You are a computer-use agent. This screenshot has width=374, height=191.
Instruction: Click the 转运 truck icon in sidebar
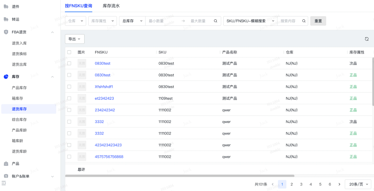coord(6,19)
